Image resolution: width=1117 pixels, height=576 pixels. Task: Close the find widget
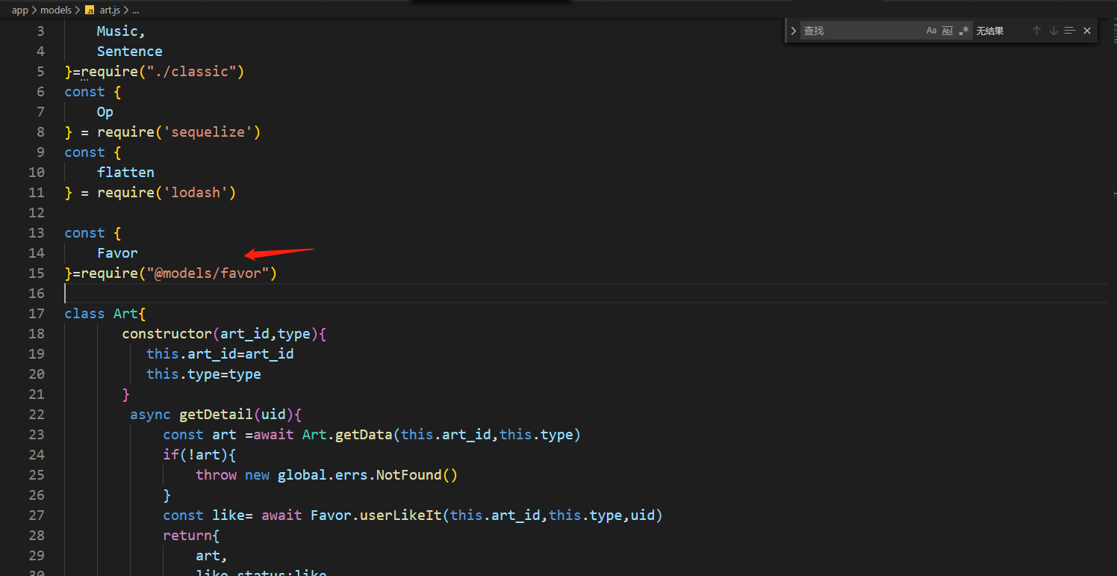tap(1087, 31)
